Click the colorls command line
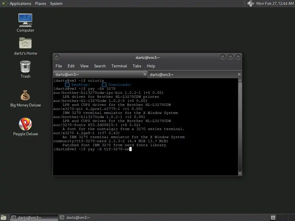 pyautogui.click(x=79, y=81)
